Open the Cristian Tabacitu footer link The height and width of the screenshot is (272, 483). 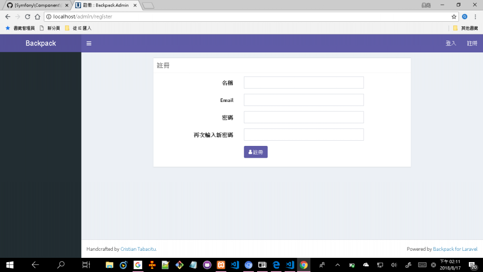coord(139,249)
